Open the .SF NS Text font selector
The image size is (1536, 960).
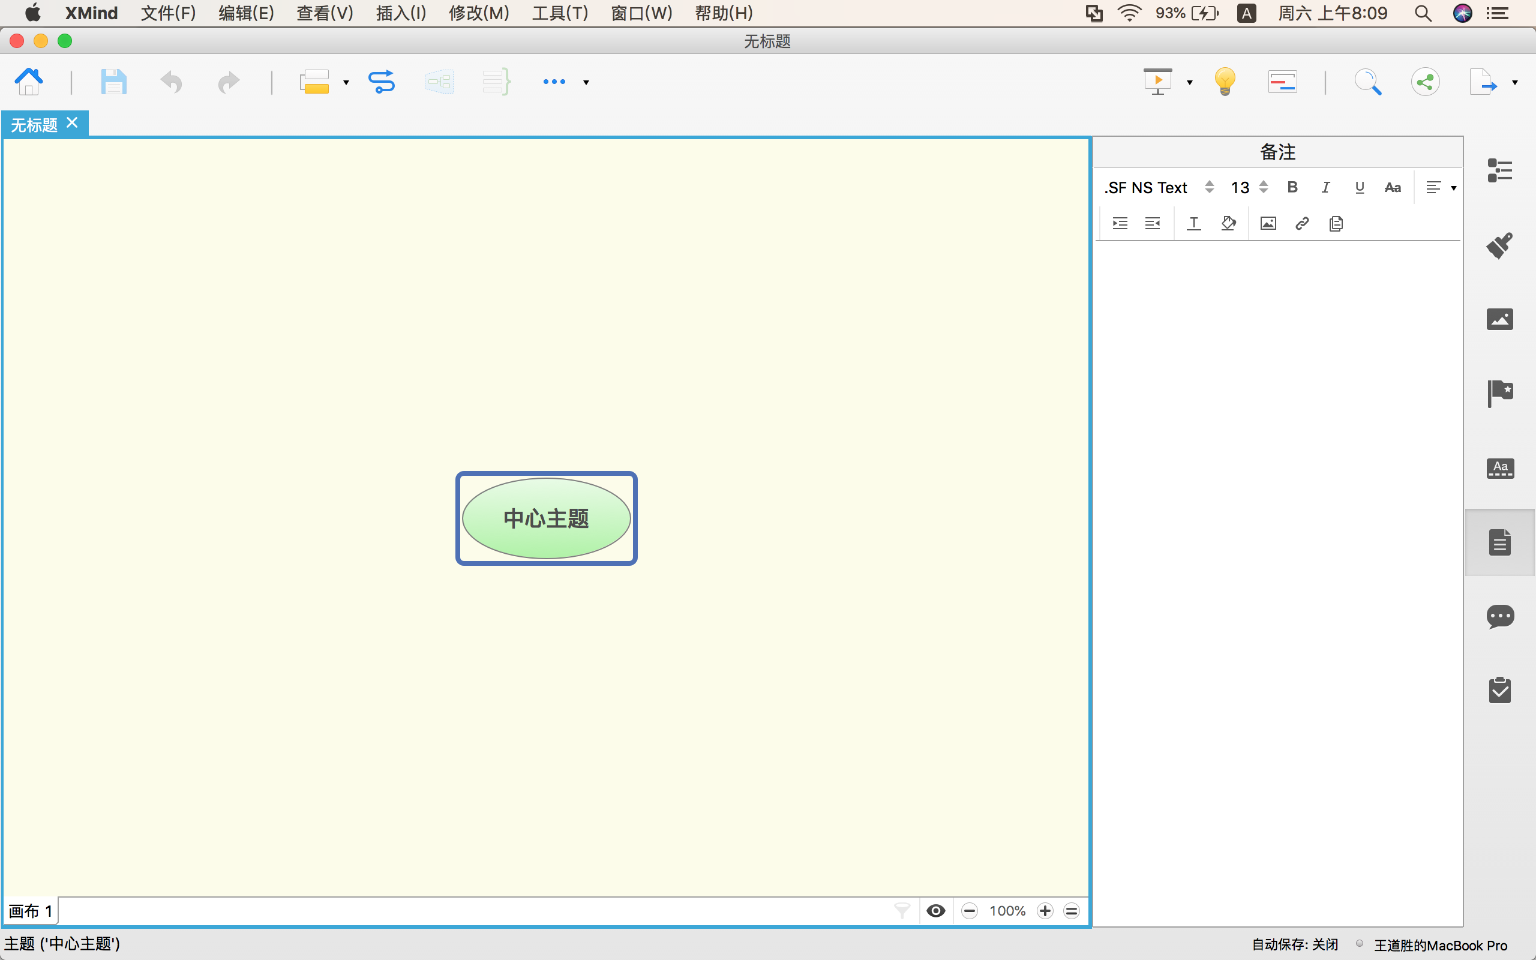point(1159,187)
